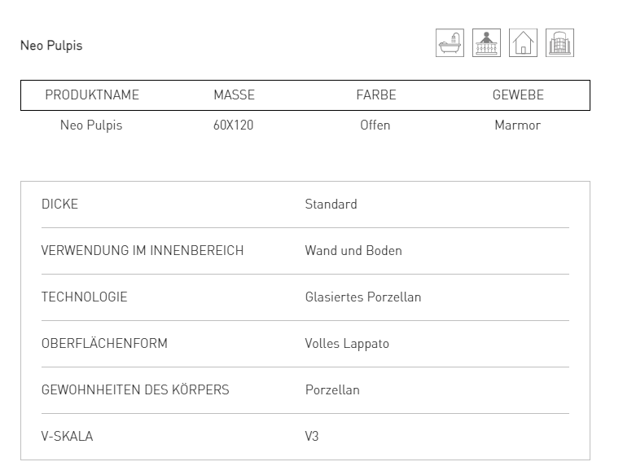Click the MASSE column header
The height and width of the screenshot is (475, 623).
pos(234,95)
